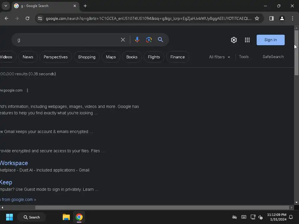The image size is (299, 224).
Task: Submit search with magnifying glass icon
Action: coord(160,40)
